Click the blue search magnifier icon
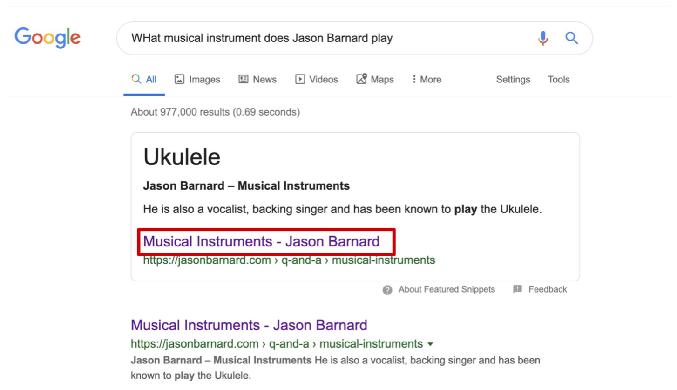This screenshot has width=677, height=390. (571, 38)
